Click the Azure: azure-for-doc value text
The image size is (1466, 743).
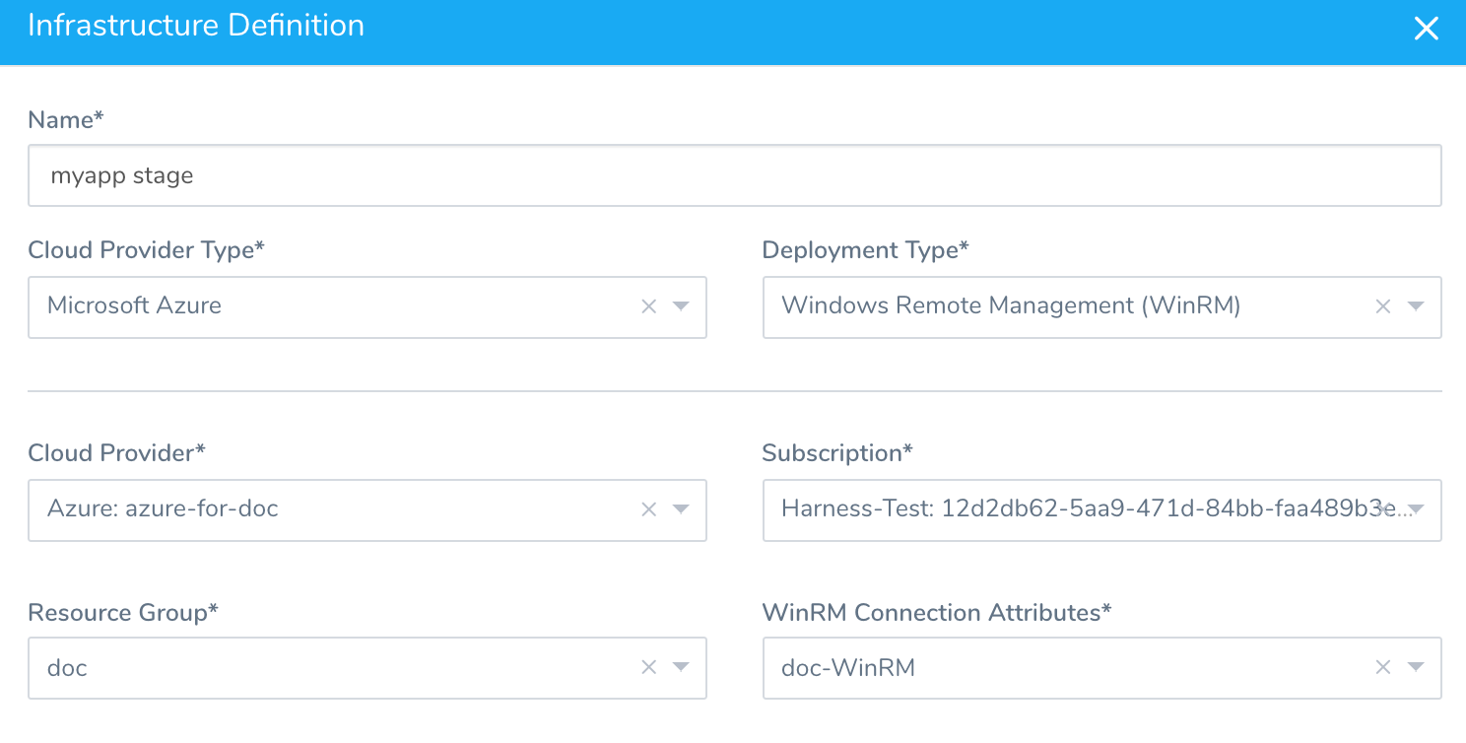[163, 508]
